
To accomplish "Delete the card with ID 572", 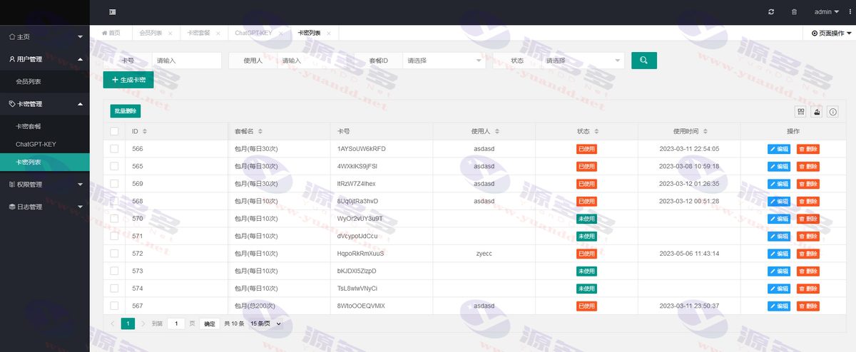I will pos(808,254).
